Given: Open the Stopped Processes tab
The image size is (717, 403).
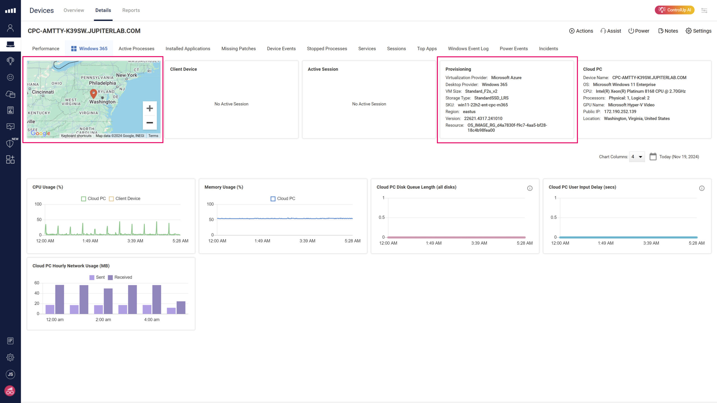Looking at the screenshot, I should 327,48.
